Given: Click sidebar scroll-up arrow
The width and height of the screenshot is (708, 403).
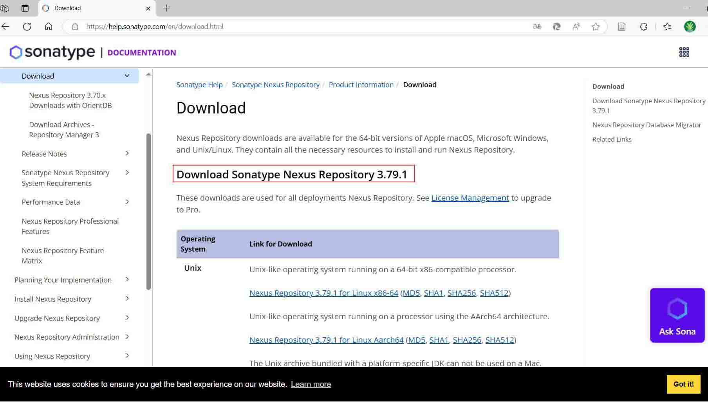Looking at the screenshot, I should click(148, 74).
